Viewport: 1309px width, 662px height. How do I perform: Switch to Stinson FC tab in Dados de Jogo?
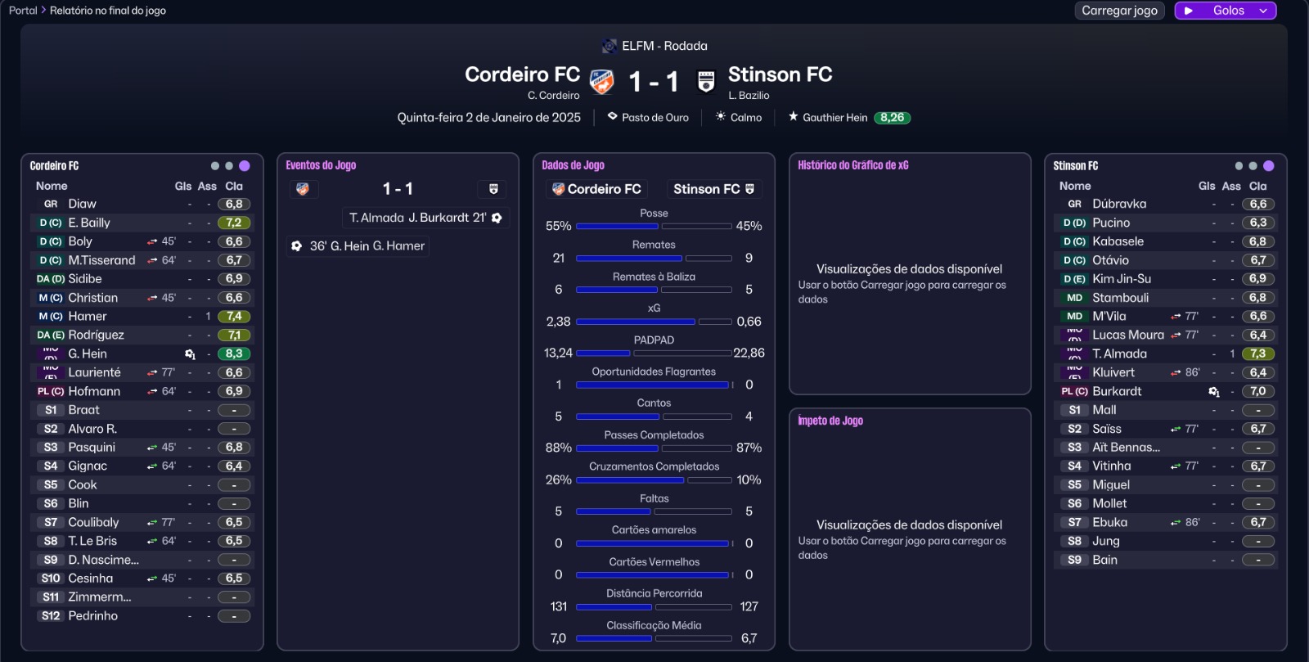coord(713,189)
